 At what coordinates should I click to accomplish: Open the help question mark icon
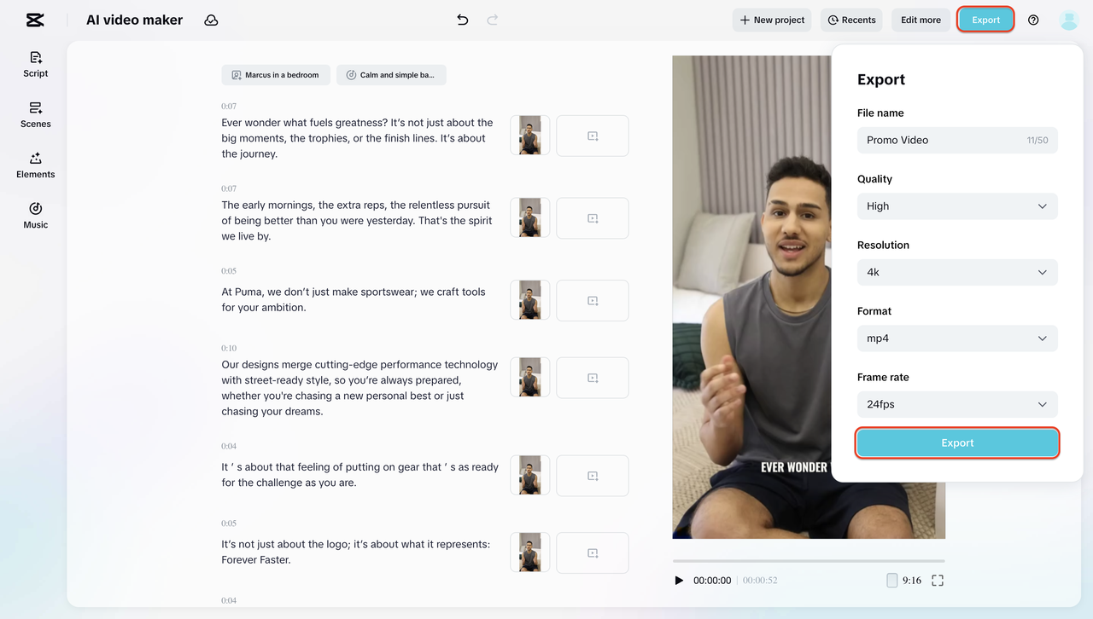click(1033, 20)
